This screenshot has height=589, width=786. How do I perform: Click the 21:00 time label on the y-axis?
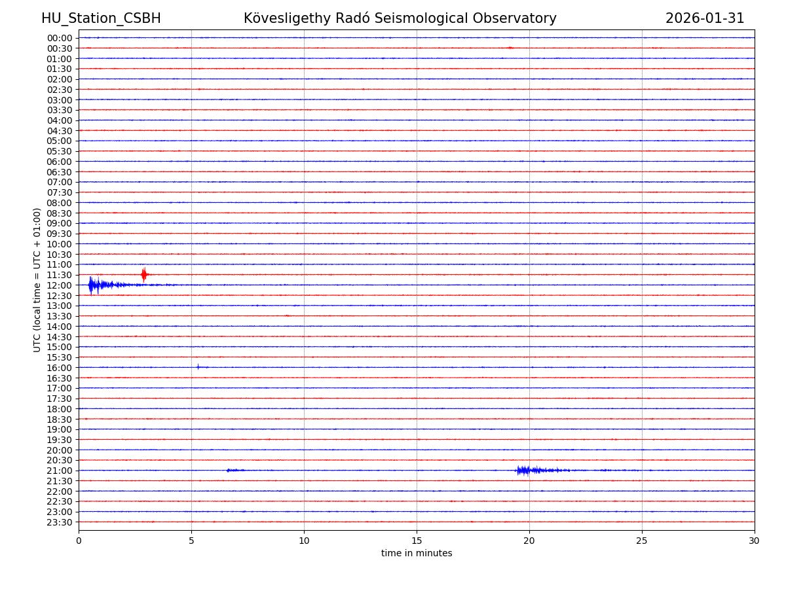coord(59,471)
